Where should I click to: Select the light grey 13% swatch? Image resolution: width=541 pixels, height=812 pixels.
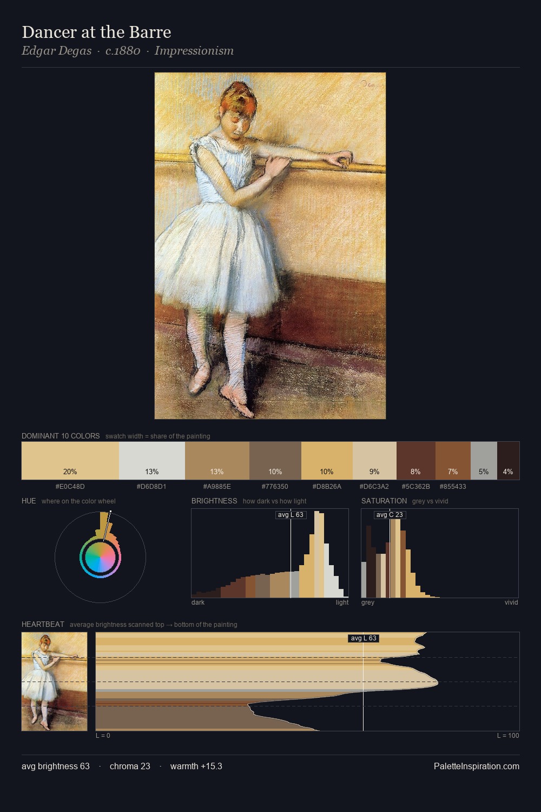(x=152, y=461)
